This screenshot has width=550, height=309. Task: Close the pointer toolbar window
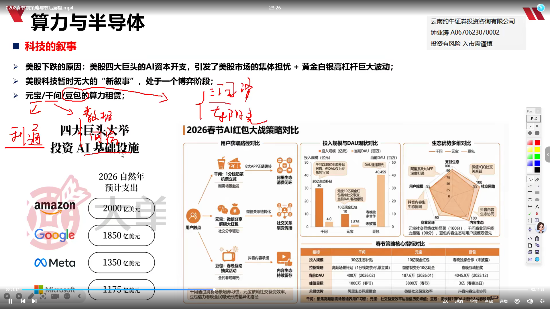[538, 111]
